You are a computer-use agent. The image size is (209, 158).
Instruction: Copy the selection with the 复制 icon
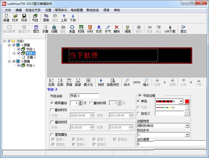pyautogui.click(x=46, y=18)
